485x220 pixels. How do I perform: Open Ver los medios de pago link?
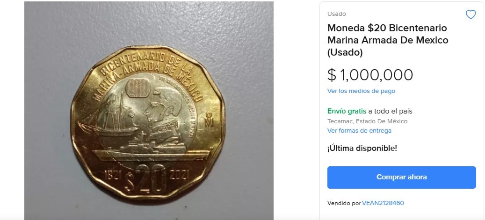point(361,91)
